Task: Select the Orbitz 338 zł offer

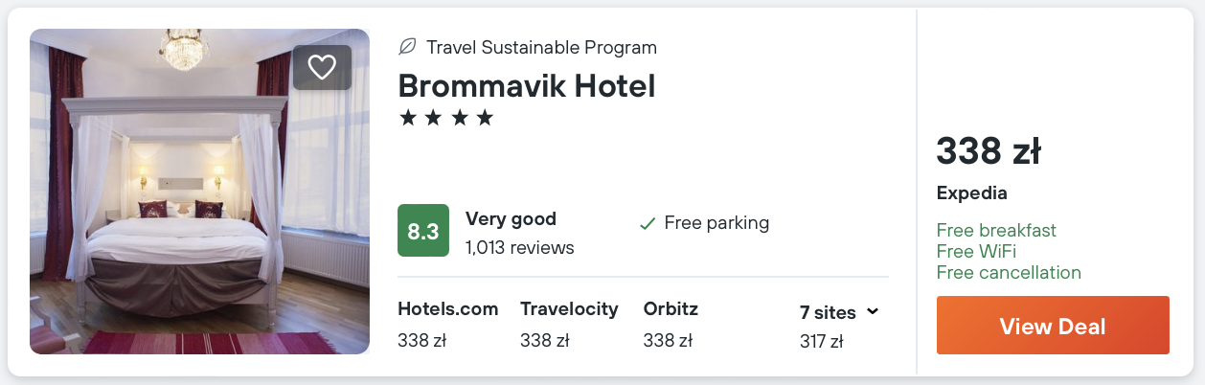Action: 671,324
